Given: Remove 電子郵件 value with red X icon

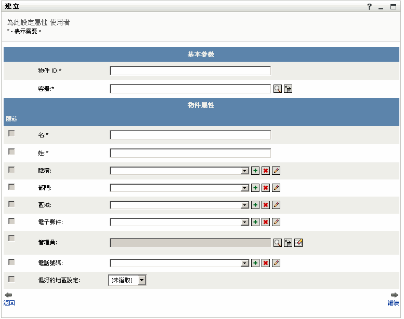Looking at the screenshot, I should point(266,222).
